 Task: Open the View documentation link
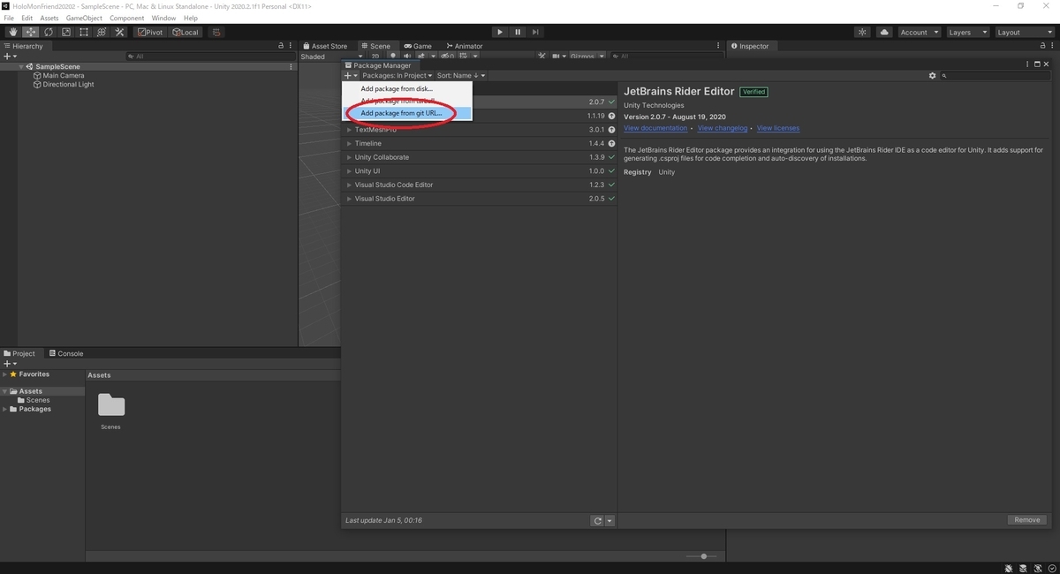pos(655,128)
